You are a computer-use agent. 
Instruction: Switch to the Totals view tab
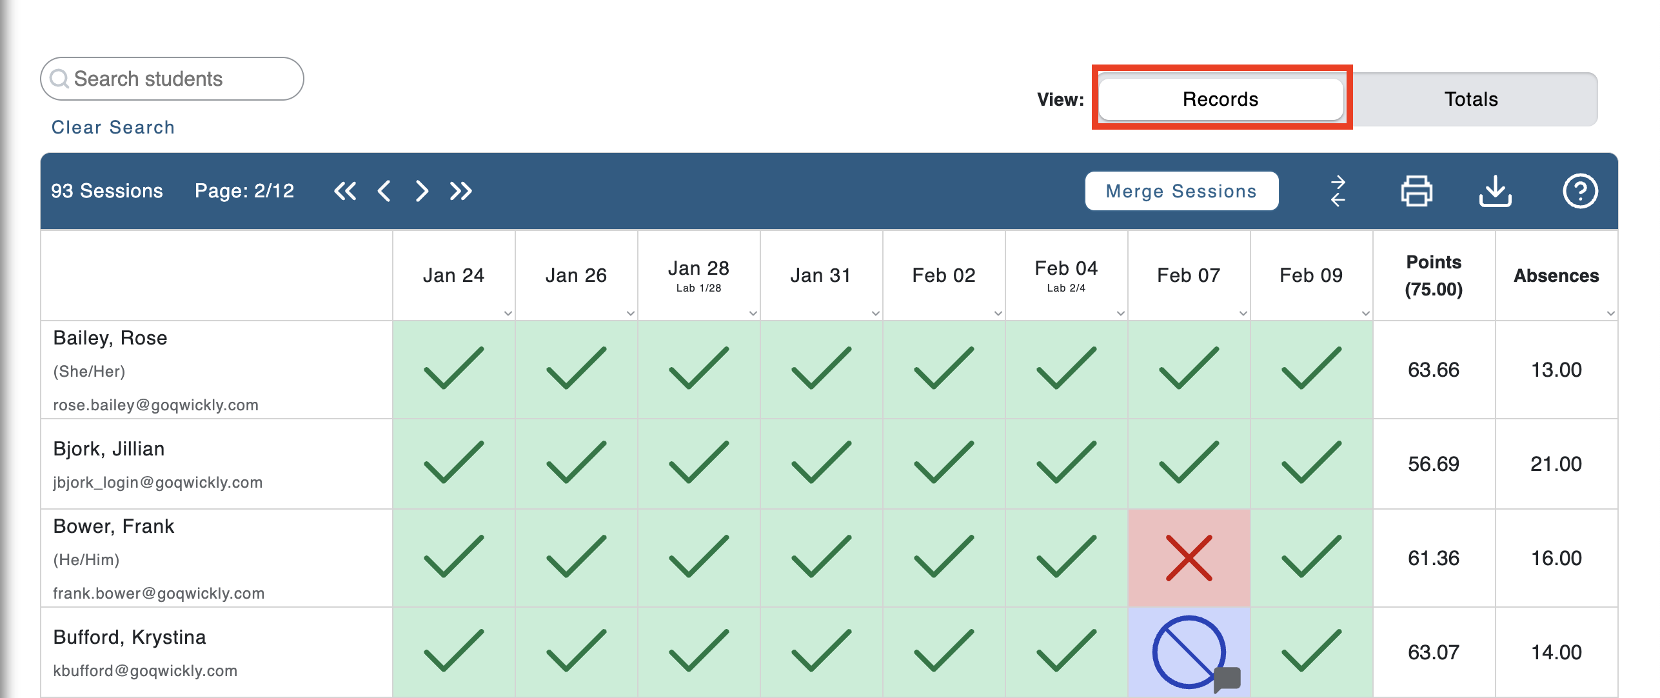pos(1470,99)
